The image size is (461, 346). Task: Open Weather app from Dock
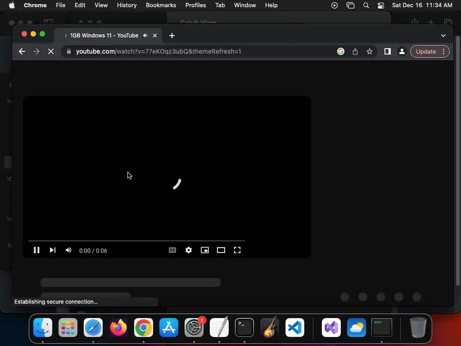[x=357, y=327]
